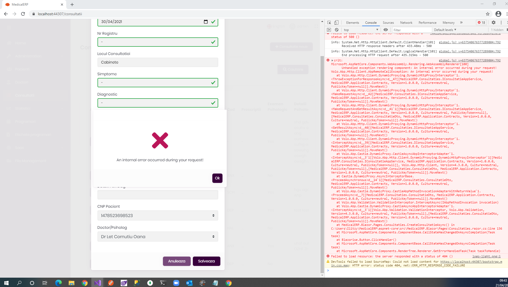This screenshot has width=508, height=287.
Task: Switch to the Elements tab
Action: pyautogui.click(x=352, y=23)
